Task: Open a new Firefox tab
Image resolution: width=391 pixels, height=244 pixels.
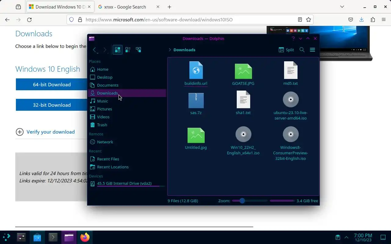Action: pyautogui.click(x=170, y=7)
